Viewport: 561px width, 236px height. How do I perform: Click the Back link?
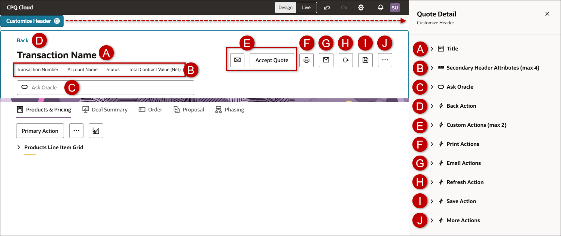[x=22, y=40]
